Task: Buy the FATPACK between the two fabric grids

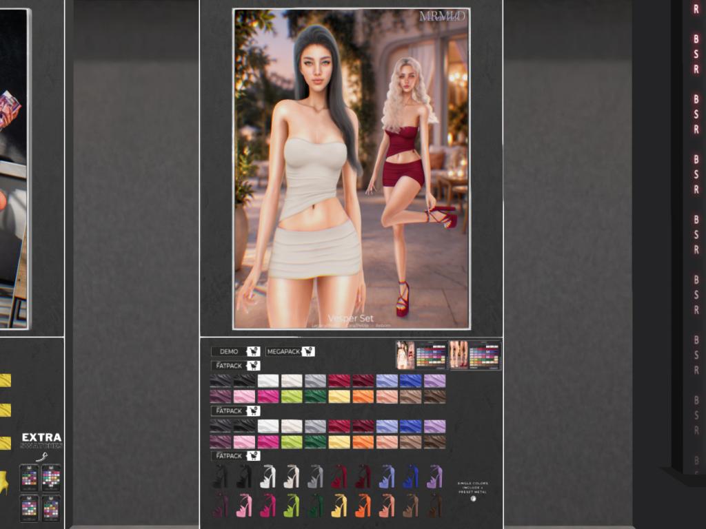Action: [x=236, y=411]
